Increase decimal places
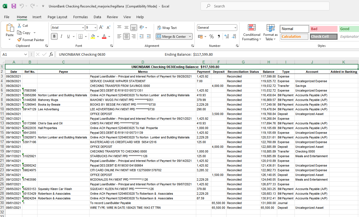The height and width of the screenshot is (217, 359). [227, 36]
